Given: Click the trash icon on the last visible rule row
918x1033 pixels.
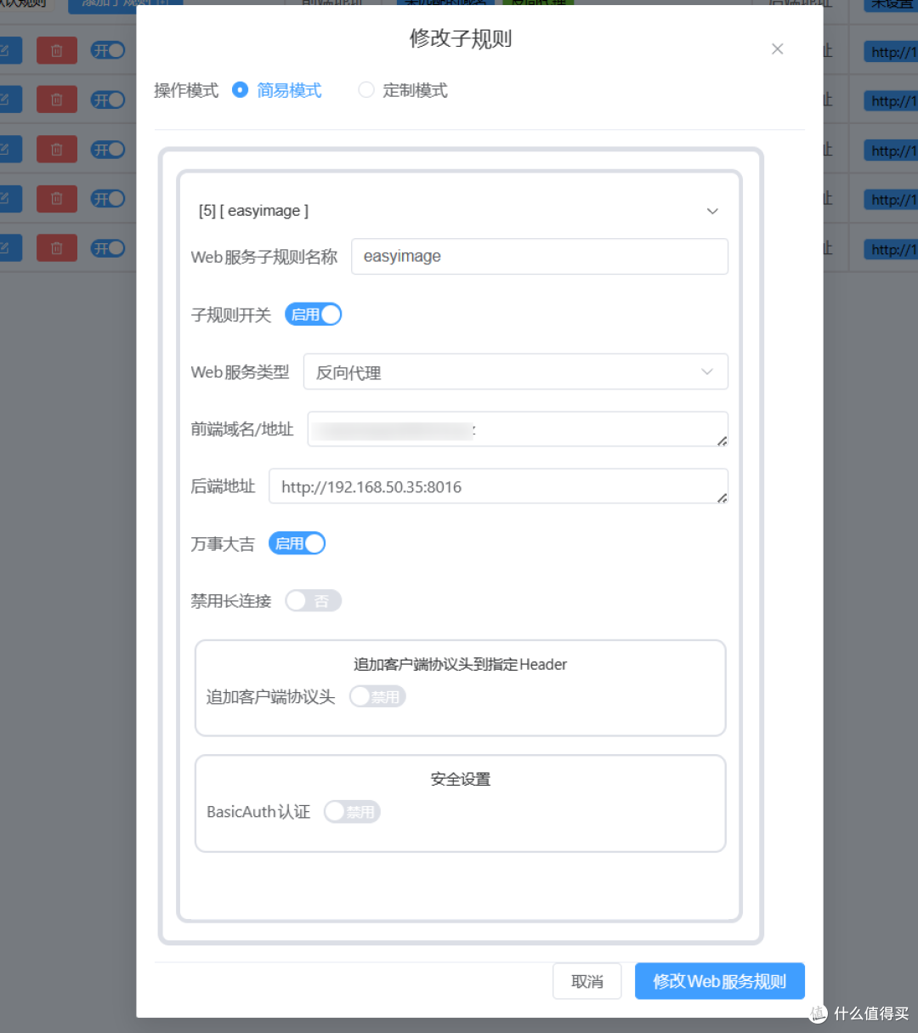Looking at the screenshot, I should pyautogui.click(x=56, y=247).
